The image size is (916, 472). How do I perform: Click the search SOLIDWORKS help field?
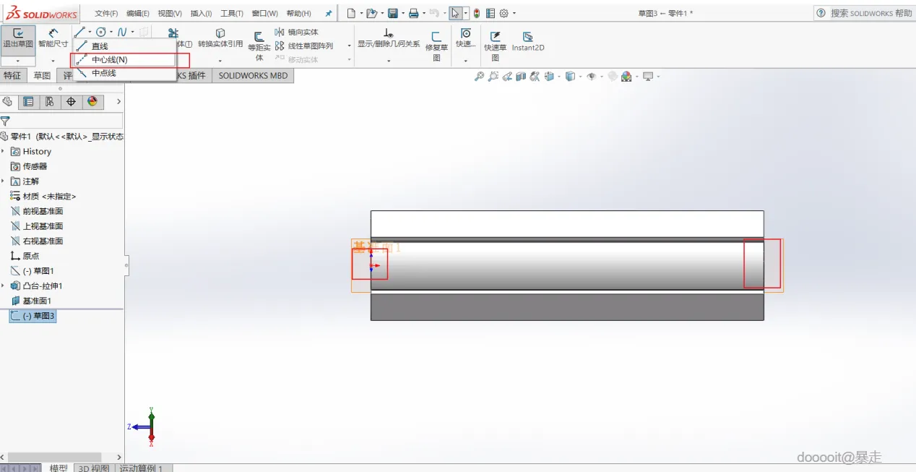(x=865, y=13)
